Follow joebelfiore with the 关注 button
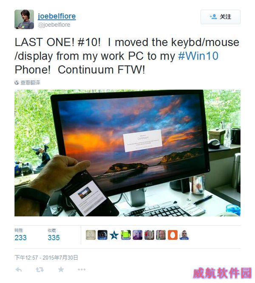The height and width of the screenshot is (283, 255). pyautogui.click(x=220, y=17)
